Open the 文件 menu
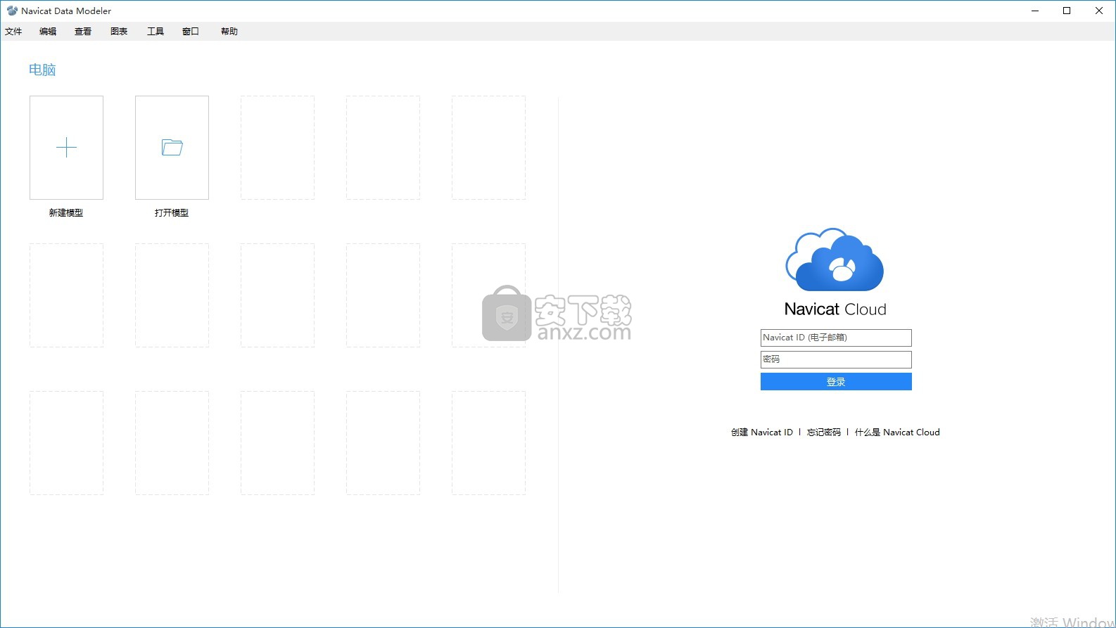 [13, 32]
